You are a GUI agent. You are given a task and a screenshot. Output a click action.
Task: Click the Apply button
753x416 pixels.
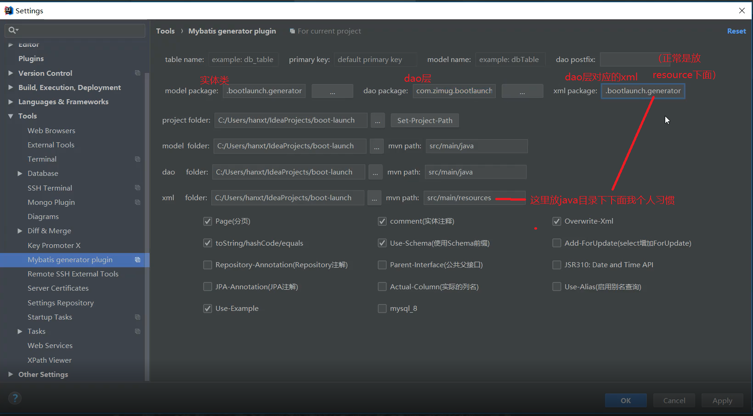(722, 400)
